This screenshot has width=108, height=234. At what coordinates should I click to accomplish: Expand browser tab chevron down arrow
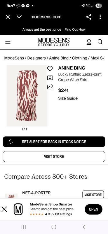(x=19, y=17)
